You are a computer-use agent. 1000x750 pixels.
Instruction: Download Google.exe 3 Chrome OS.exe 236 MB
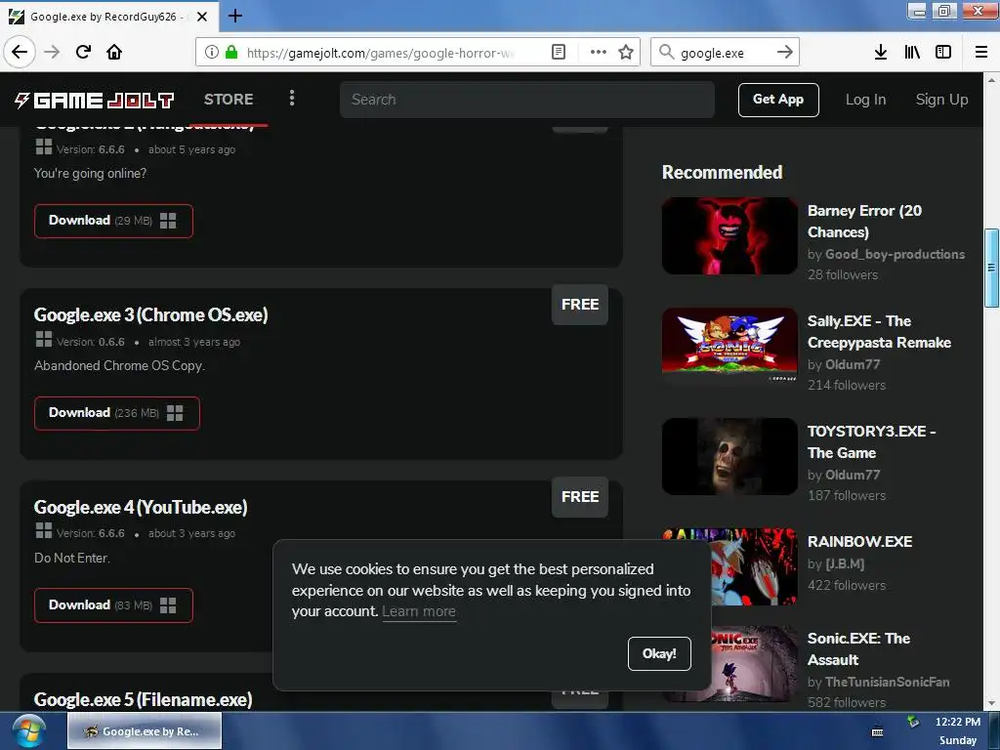pyautogui.click(x=117, y=413)
